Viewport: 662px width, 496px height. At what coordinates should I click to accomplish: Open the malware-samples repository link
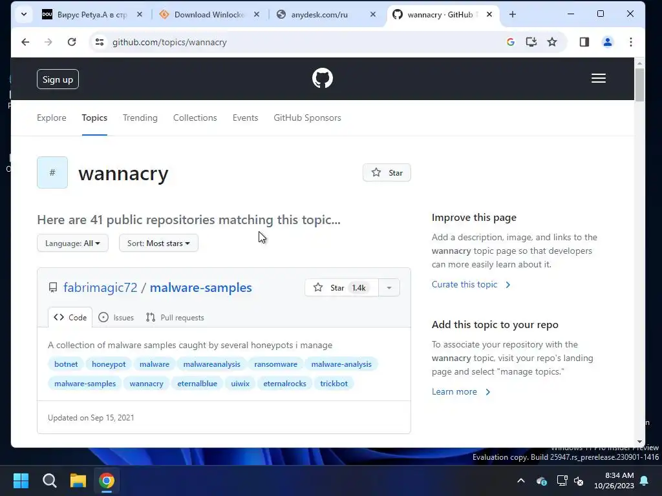[x=201, y=287]
